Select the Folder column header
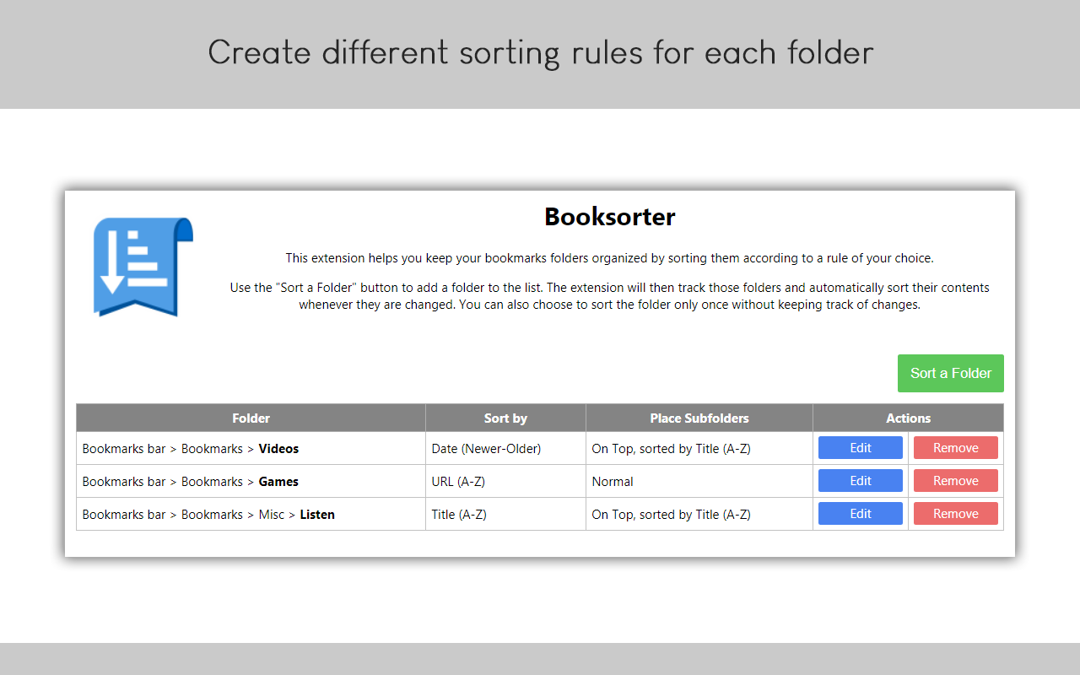The image size is (1080, 675). 251,418
